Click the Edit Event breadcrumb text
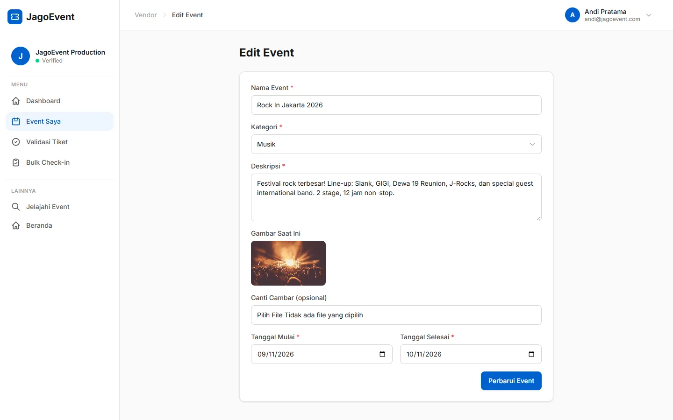Viewport: 673px width, 420px height. pos(187,15)
